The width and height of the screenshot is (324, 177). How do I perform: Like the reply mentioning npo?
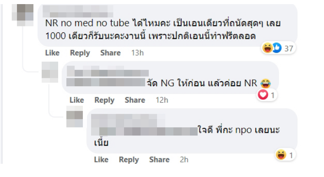pos(101,160)
